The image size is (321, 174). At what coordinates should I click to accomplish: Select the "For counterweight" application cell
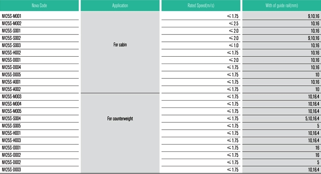click(120, 118)
